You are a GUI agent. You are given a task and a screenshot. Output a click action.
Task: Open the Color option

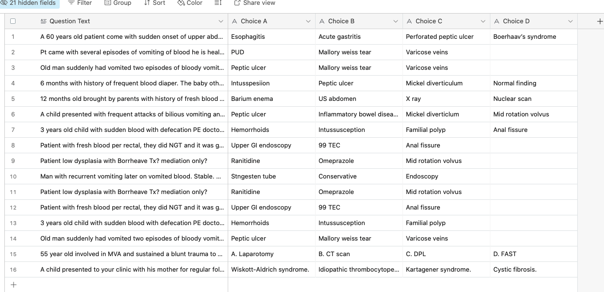(190, 3)
